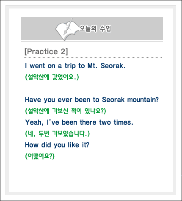The image size is (182, 201).
Task: Click the dotted divider under Practice 2
Action: tap(92, 58)
